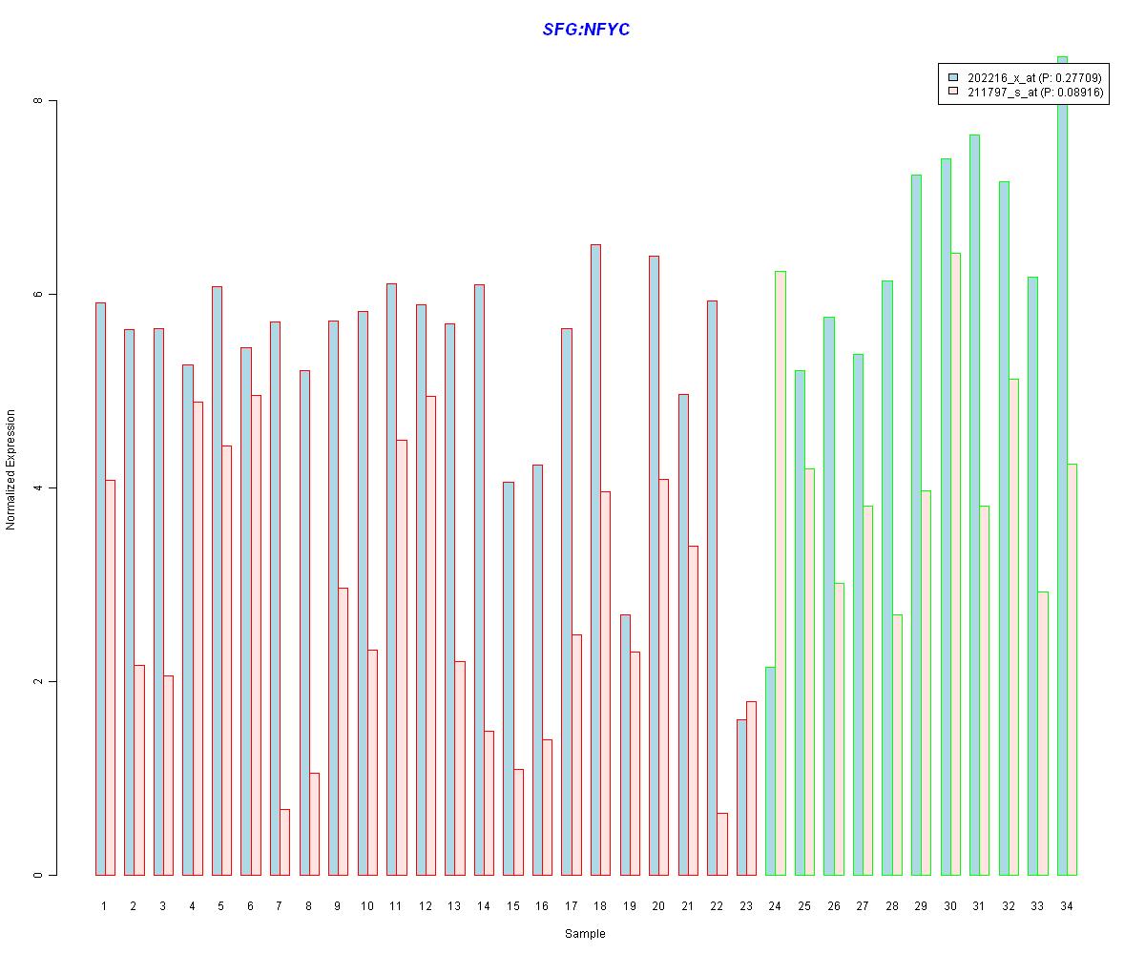The width and height of the screenshot is (1145, 954).
Task: Click the blue bar for sample 1
Action: (100, 589)
